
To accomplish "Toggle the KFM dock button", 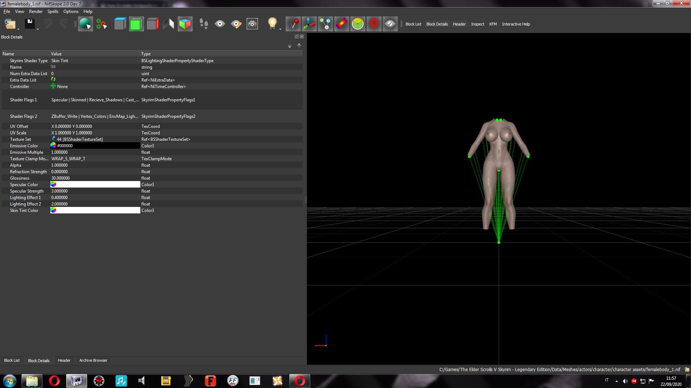I will 493,24.
